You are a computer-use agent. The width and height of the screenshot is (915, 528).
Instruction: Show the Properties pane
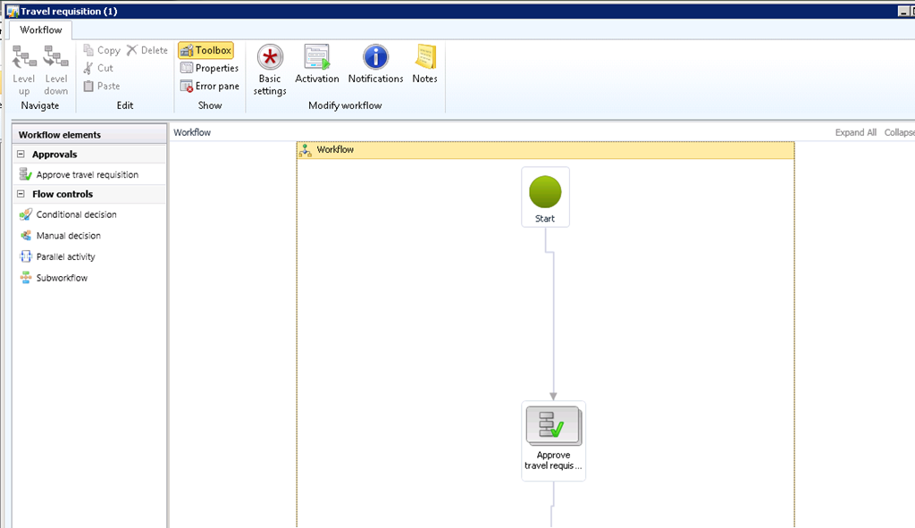pyautogui.click(x=209, y=69)
